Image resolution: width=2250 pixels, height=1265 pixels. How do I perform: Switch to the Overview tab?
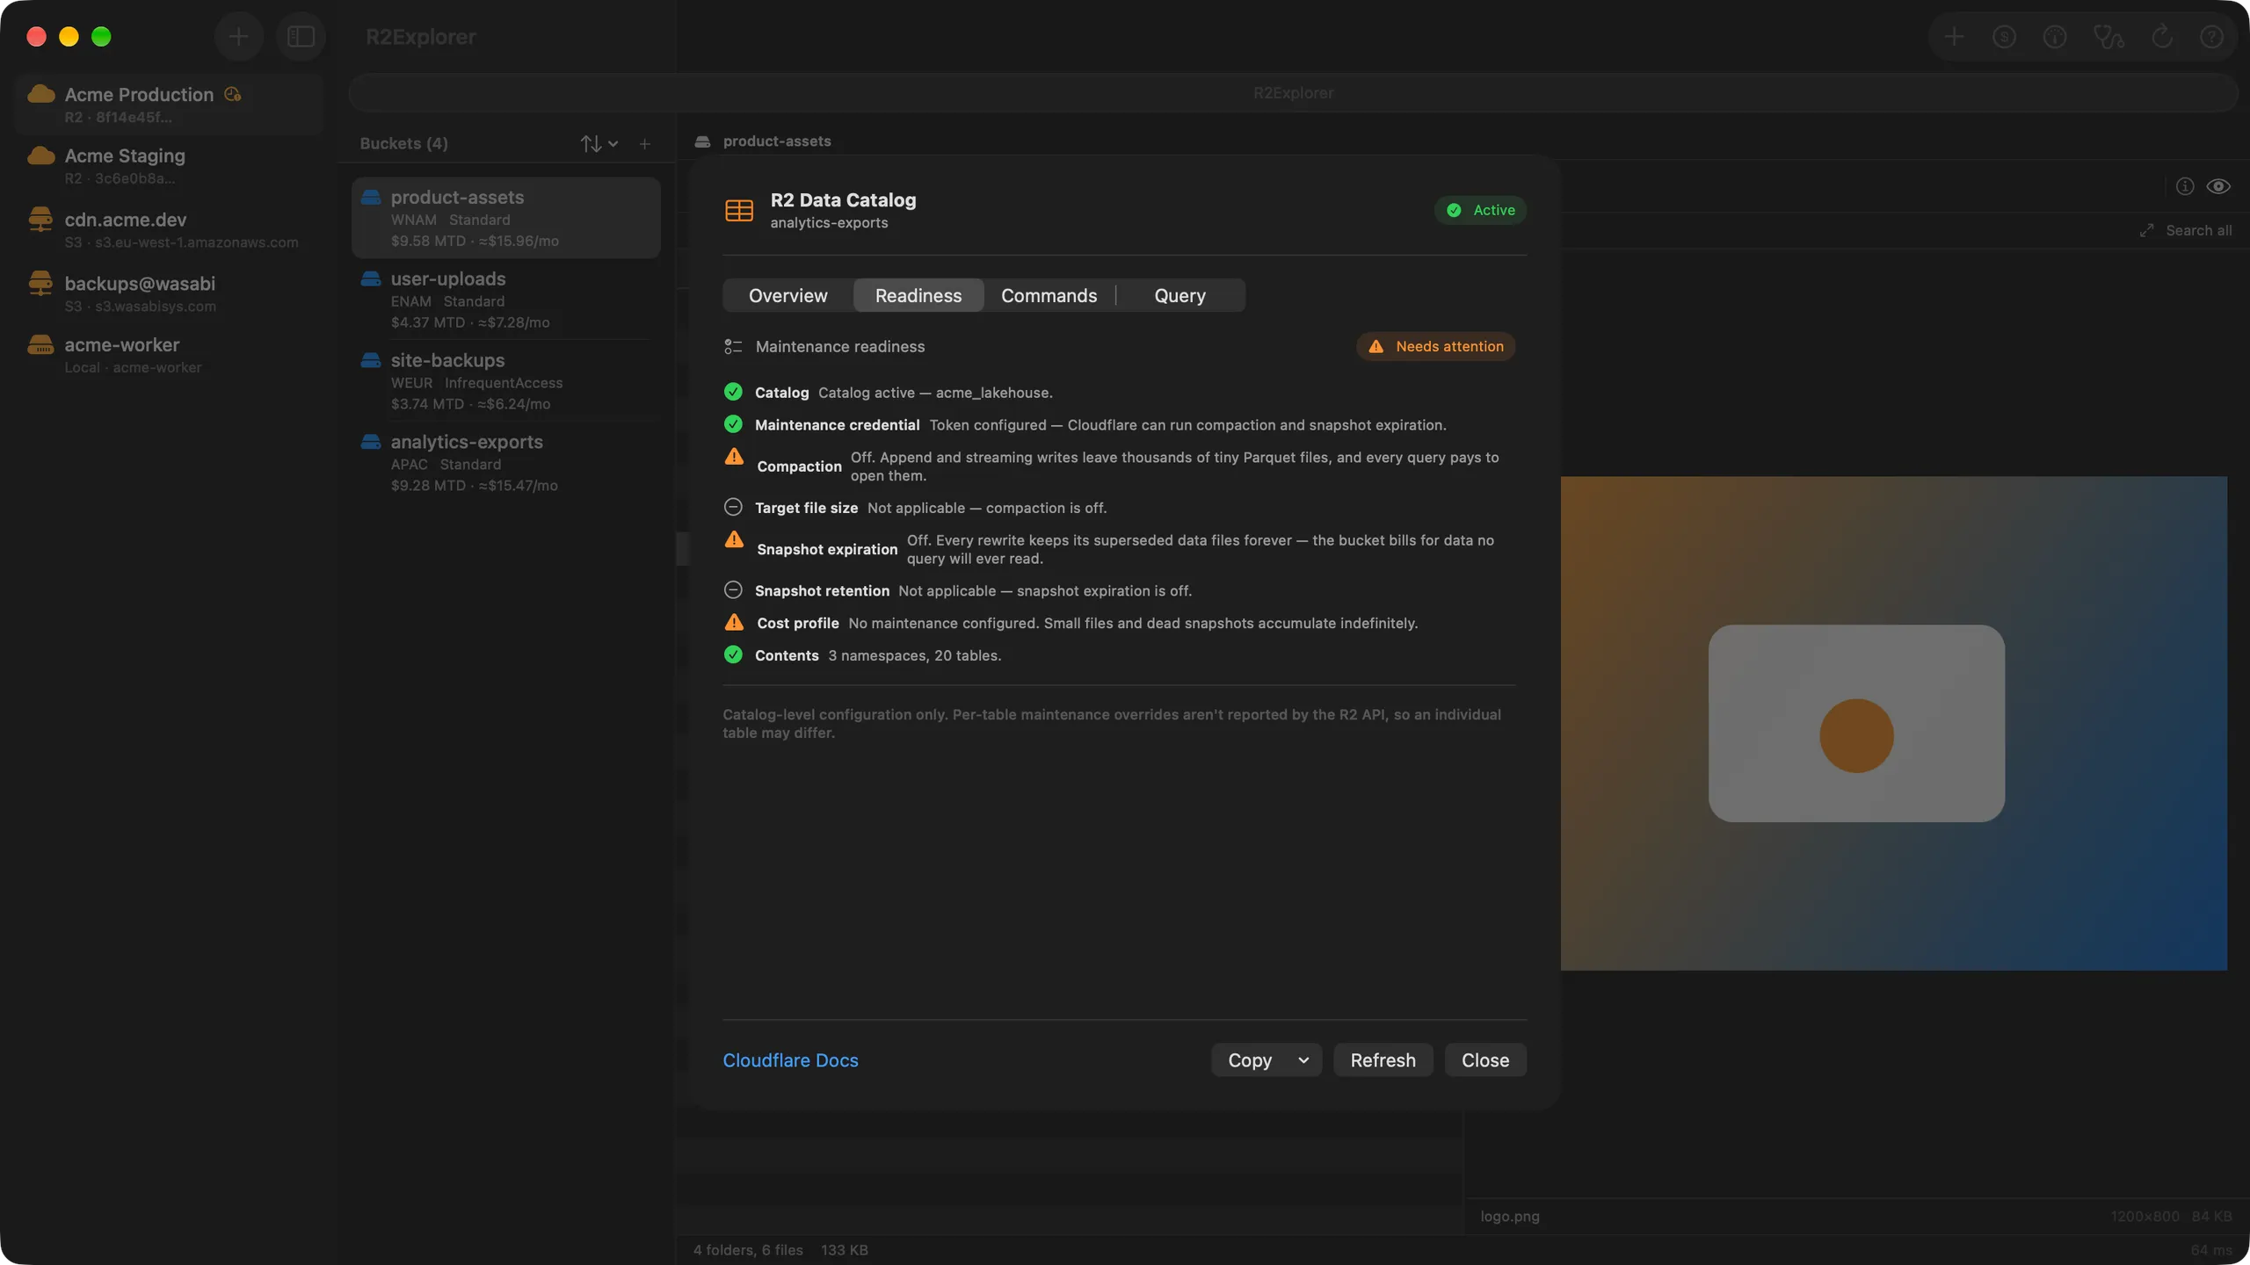[787, 296]
